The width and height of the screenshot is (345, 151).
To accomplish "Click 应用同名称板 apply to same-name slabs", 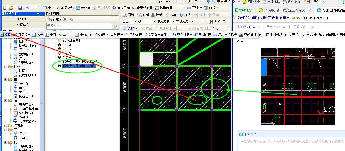I will (x=225, y=34).
